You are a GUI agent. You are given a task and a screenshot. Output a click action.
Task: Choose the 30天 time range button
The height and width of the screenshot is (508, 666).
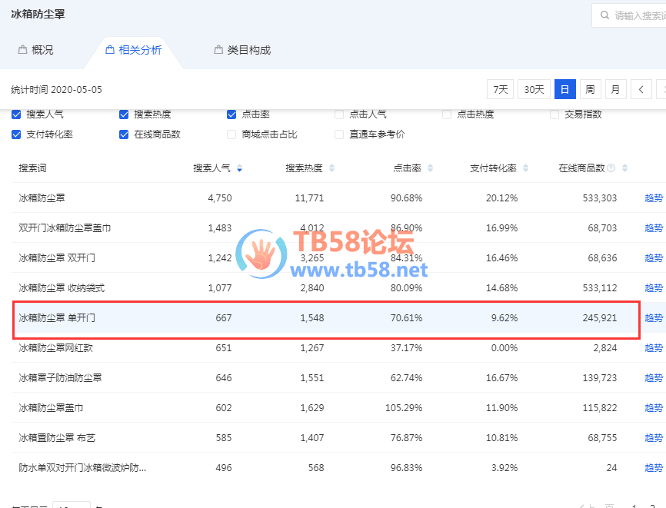[x=534, y=90]
